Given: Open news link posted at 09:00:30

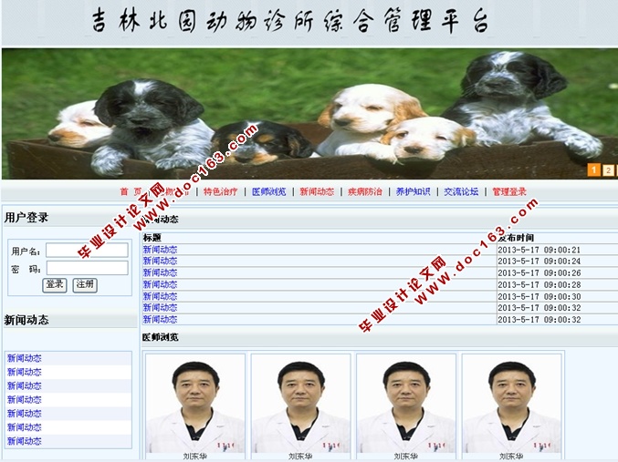Looking at the screenshot, I should pyautogui.click(x=160, y=296).
